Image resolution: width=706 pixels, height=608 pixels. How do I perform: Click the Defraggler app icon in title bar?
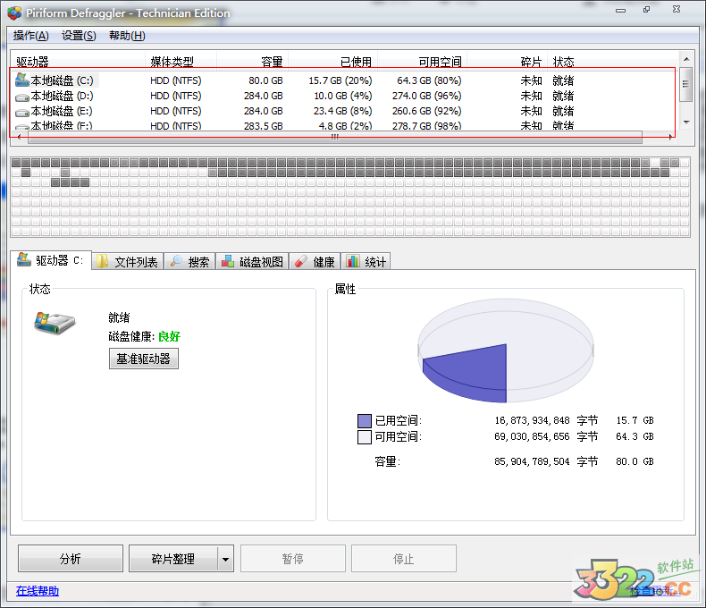point(14,13)
